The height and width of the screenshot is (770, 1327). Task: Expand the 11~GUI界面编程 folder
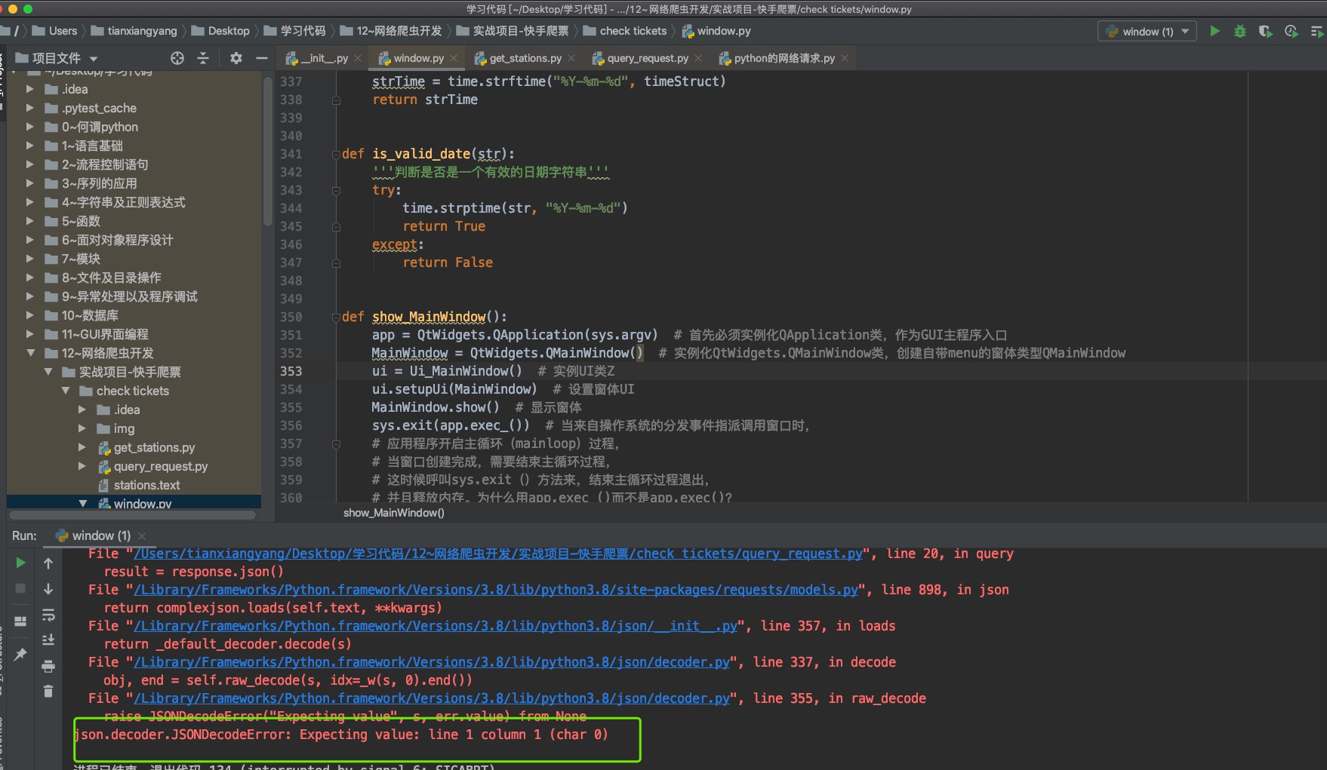point(30,334)
